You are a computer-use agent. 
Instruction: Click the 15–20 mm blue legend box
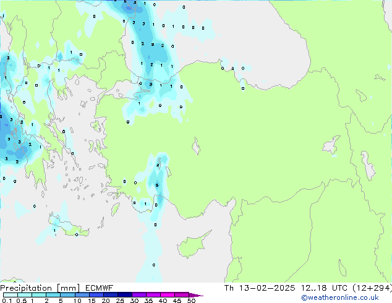pos(96,295)
